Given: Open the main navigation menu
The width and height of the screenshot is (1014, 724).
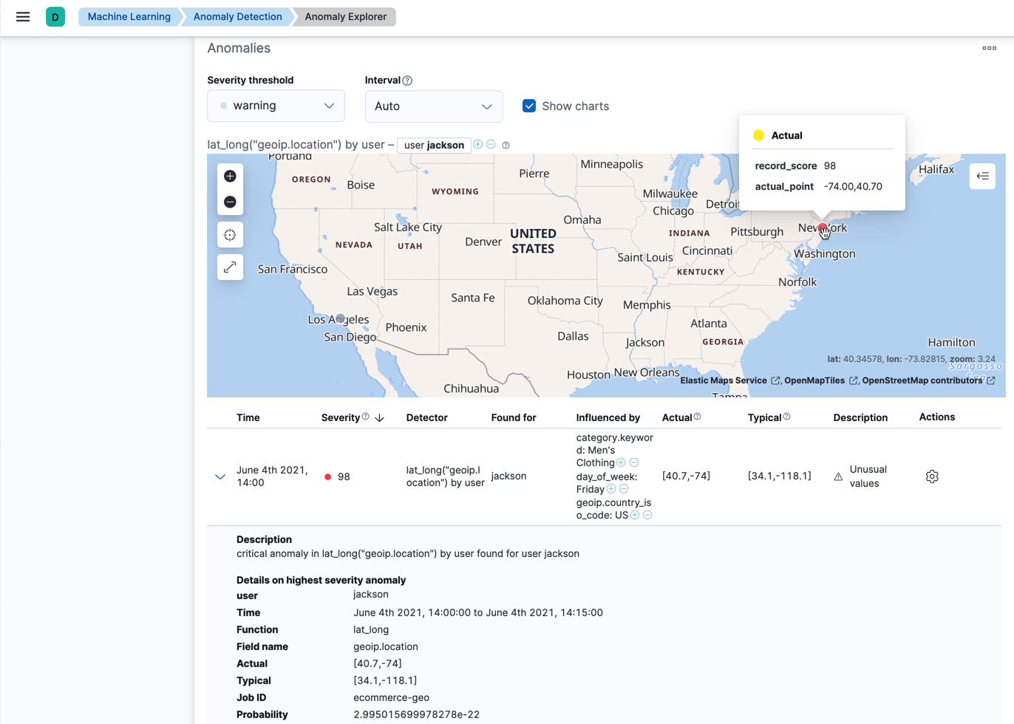Looking at the screenshot, I should coord(22,16).
